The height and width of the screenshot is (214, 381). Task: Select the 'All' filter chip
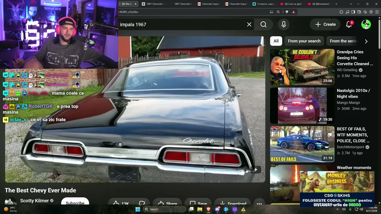click(x=276, y=41)
